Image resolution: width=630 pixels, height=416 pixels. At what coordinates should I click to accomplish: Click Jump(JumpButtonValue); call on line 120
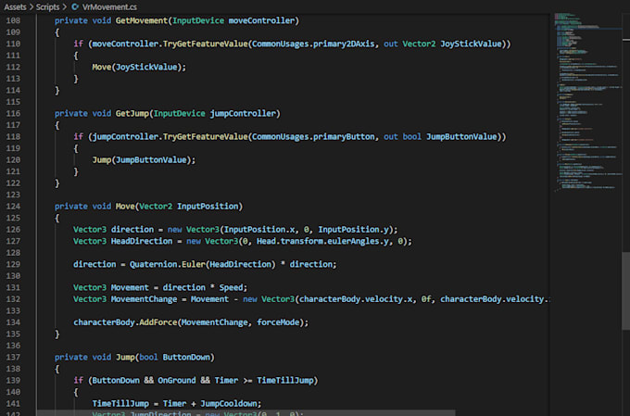(x=144, y=160)
